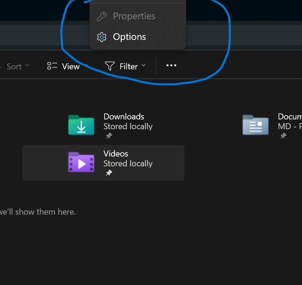Expand the Sort chevron arrow
The height and width of the screenshot is (285, 302).
coord(27,65)
